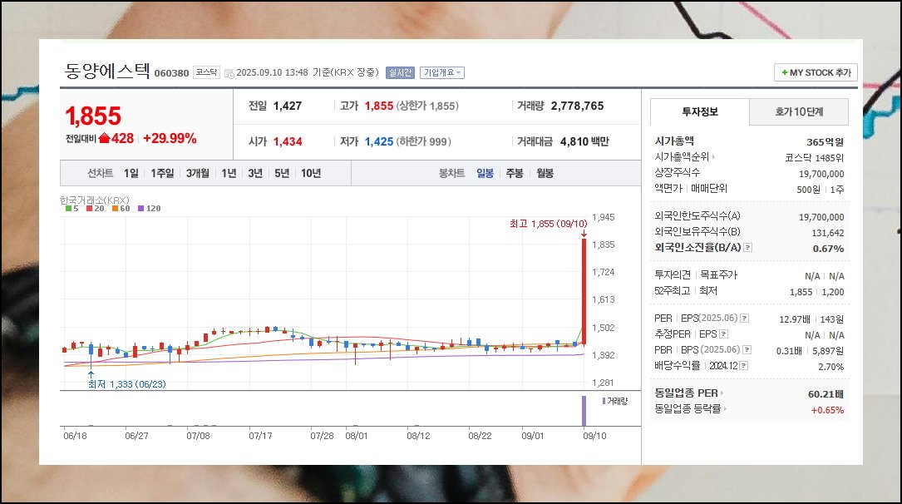Screen dimensions: 902x504
Task: Select the 3개월 line chart range
Action: [x=197, y=173]
